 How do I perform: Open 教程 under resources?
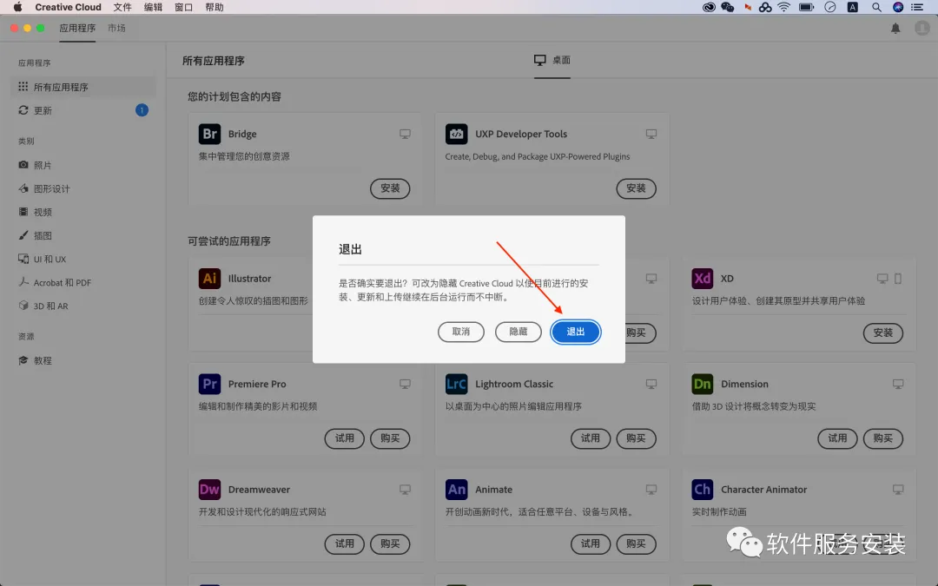pos(43,360)
